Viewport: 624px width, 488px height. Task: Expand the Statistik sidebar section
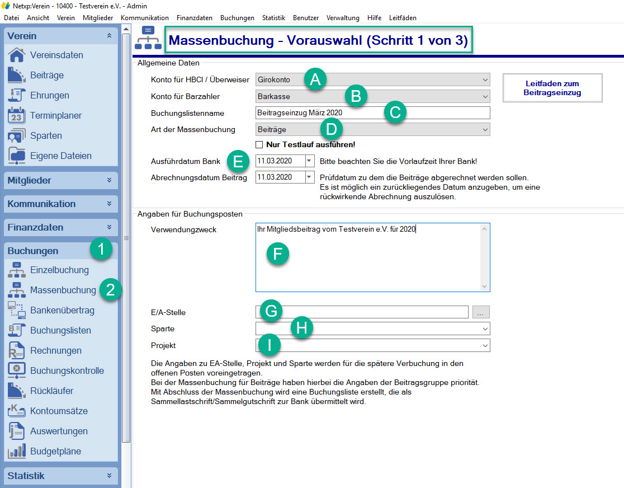click(109, 476)
